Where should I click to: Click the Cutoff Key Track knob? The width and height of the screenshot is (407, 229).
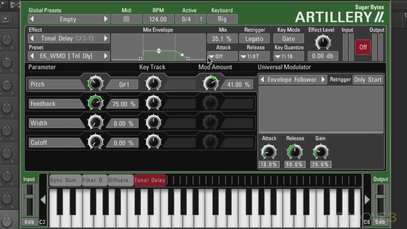[x=153, y=142]
